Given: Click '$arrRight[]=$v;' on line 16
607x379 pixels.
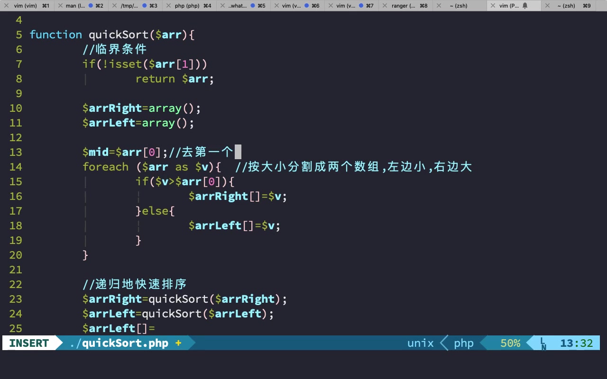Looking at the screenshot, I should click(x=238, y=196).
